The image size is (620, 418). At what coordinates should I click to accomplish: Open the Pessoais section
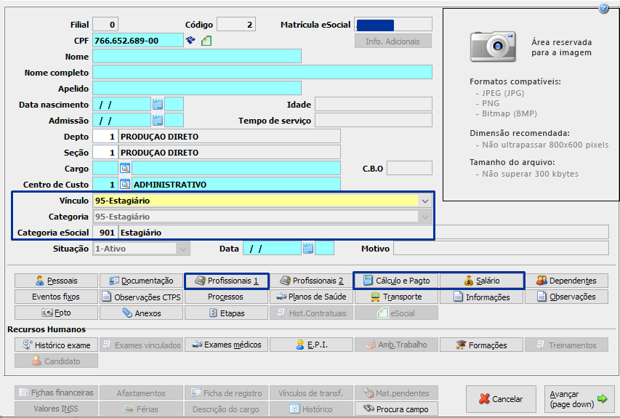point(56,281)
